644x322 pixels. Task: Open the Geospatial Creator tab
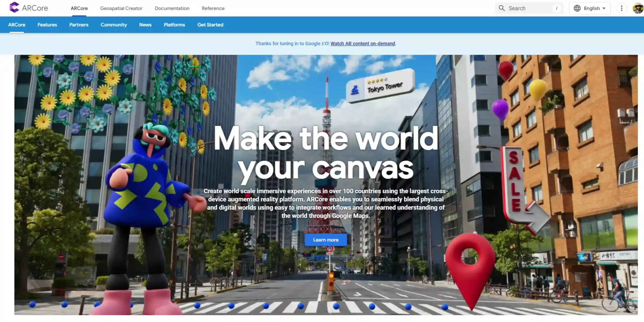click(121, 8)
